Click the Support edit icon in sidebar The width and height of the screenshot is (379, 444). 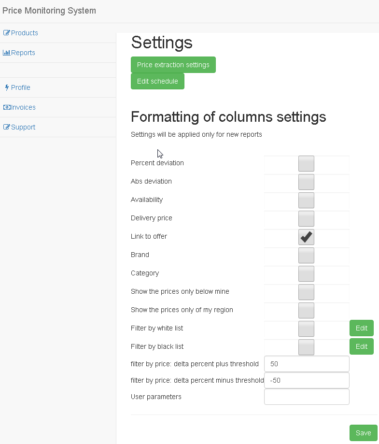(6, 127)
